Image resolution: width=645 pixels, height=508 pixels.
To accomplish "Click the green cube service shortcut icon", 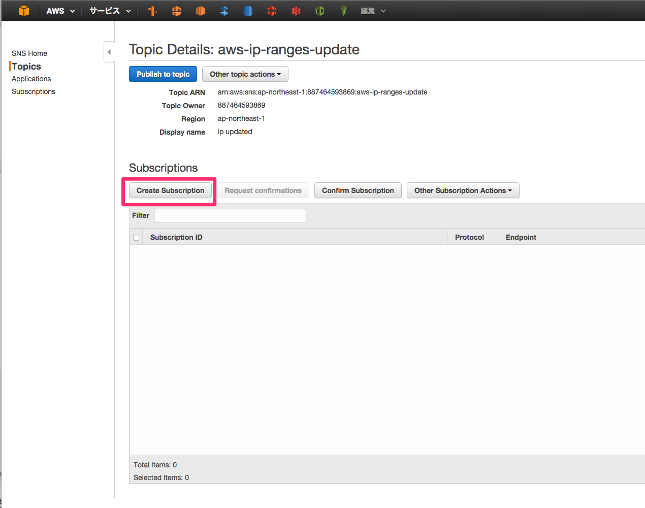I will (x=319, y=11).
